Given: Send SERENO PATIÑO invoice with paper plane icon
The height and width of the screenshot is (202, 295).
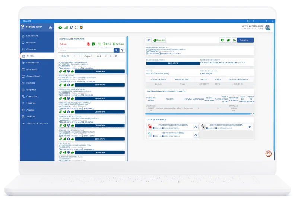Looking at the screenshot, I should coord(64,71).
